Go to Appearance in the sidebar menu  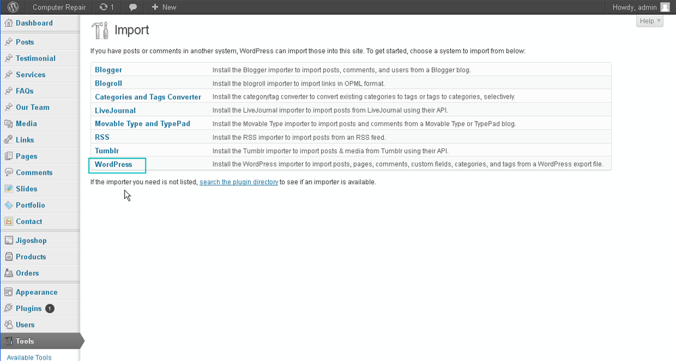coord(37,292)
